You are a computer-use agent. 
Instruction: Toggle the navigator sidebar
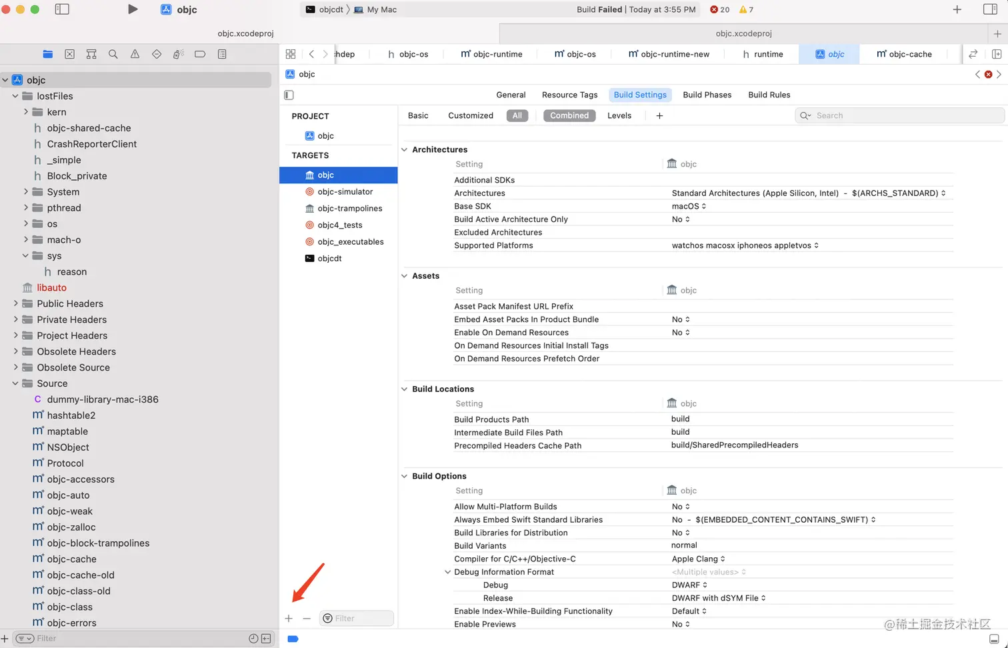[62, 9]
